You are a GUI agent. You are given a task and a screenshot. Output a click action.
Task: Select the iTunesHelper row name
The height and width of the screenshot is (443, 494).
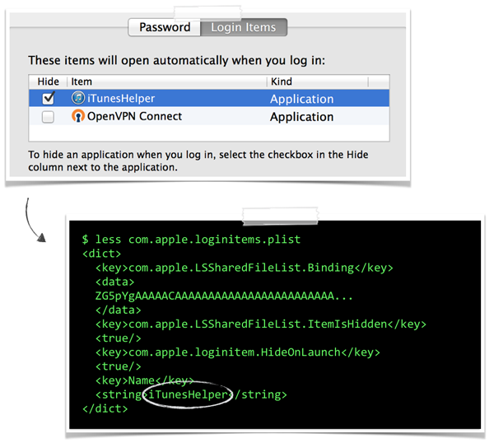coord(121,98)
